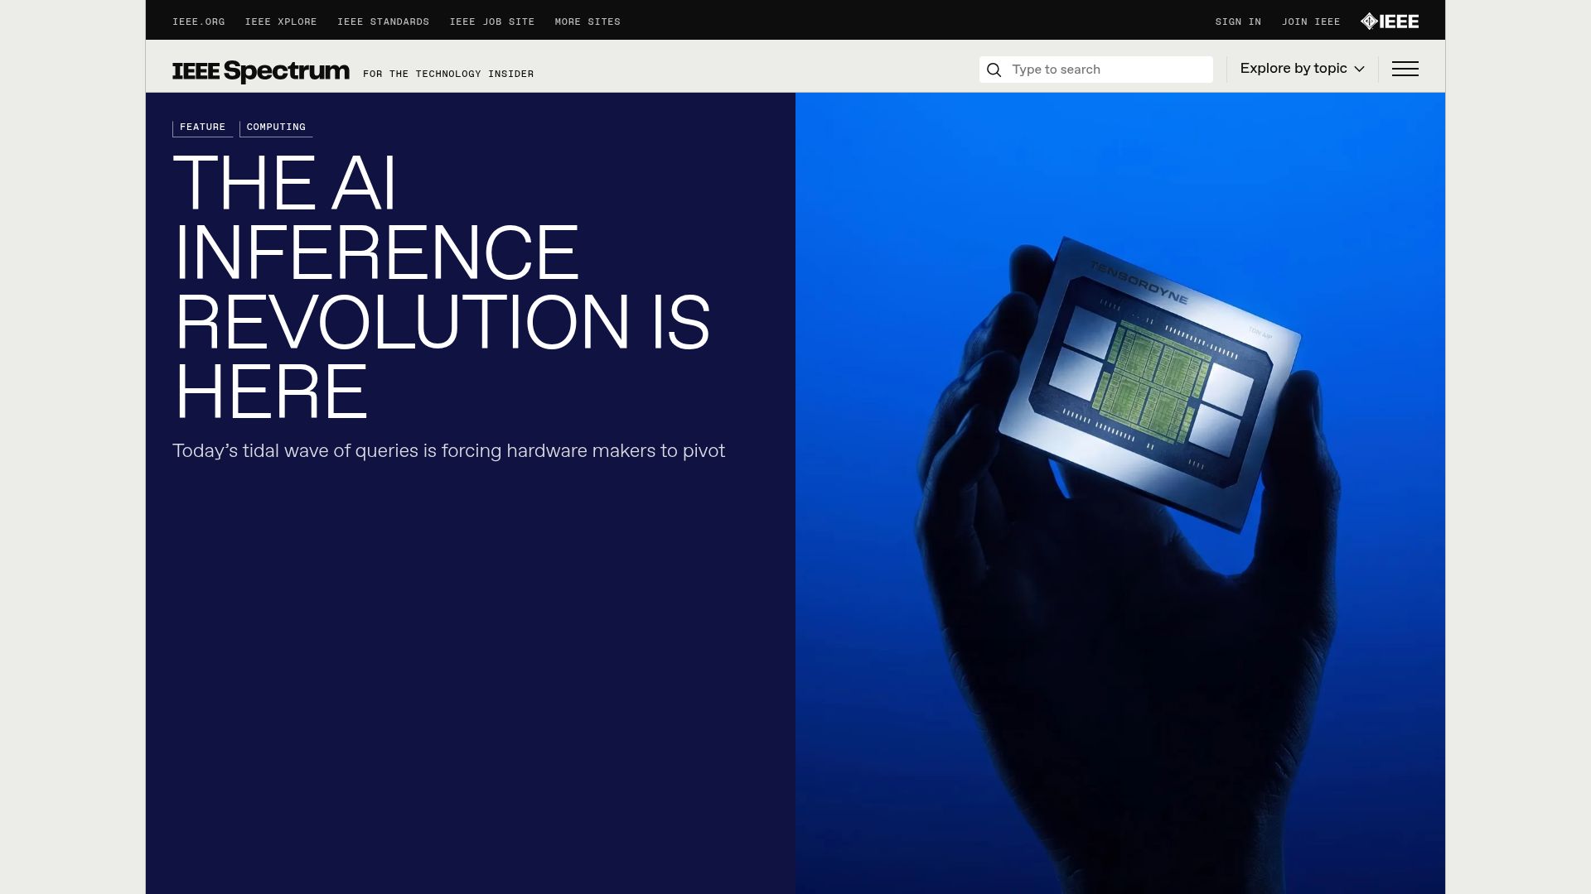
Task: Expand the Explore by topic dropdown
Action: click(1302, 69)
